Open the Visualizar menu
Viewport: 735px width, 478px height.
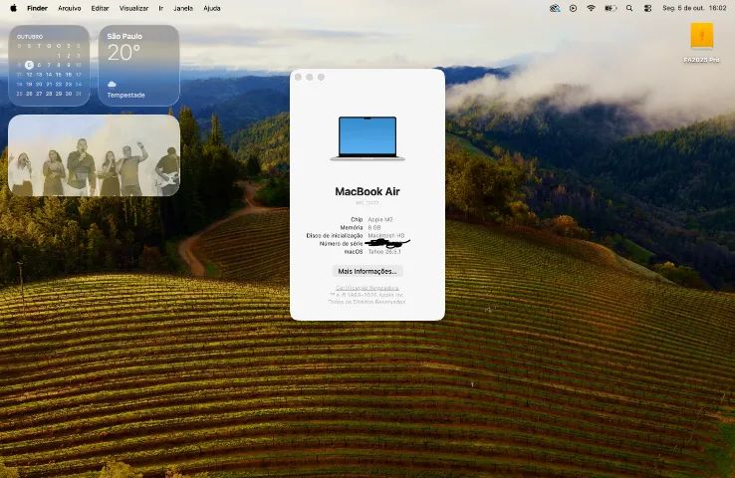[133, 8]
